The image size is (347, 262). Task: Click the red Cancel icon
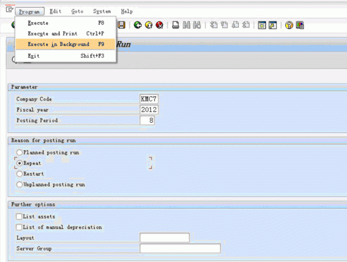tap(160, 25)
